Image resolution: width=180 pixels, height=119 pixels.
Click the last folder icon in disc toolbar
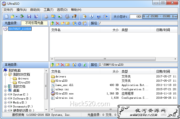coord(85,23)
